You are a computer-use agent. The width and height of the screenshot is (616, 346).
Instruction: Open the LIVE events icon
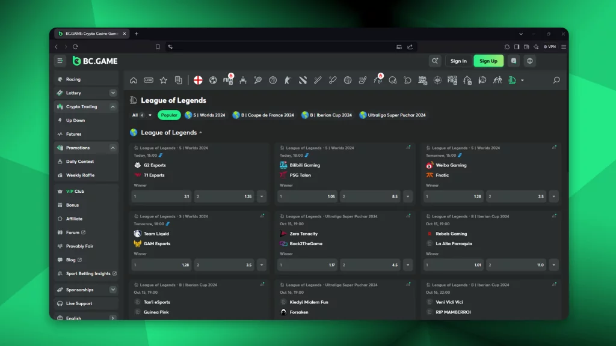tap(149, 80)
